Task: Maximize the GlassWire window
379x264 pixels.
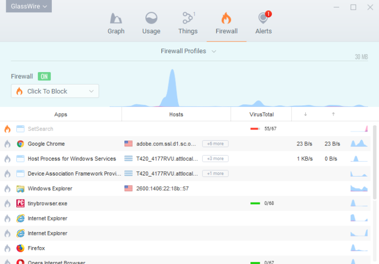Action: click(353, 7)
